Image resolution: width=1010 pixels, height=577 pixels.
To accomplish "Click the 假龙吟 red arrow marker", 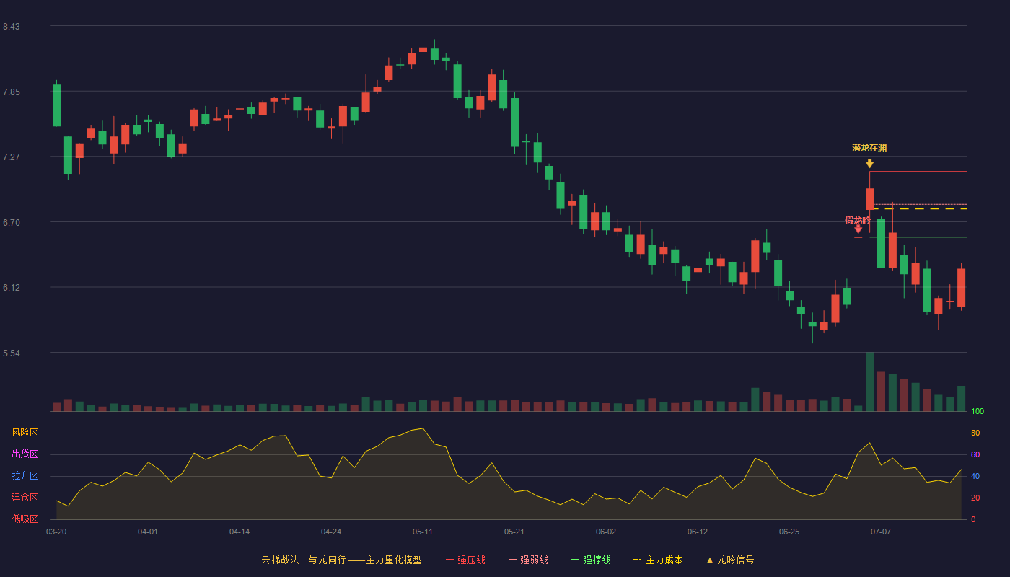I will click(858, 229).
